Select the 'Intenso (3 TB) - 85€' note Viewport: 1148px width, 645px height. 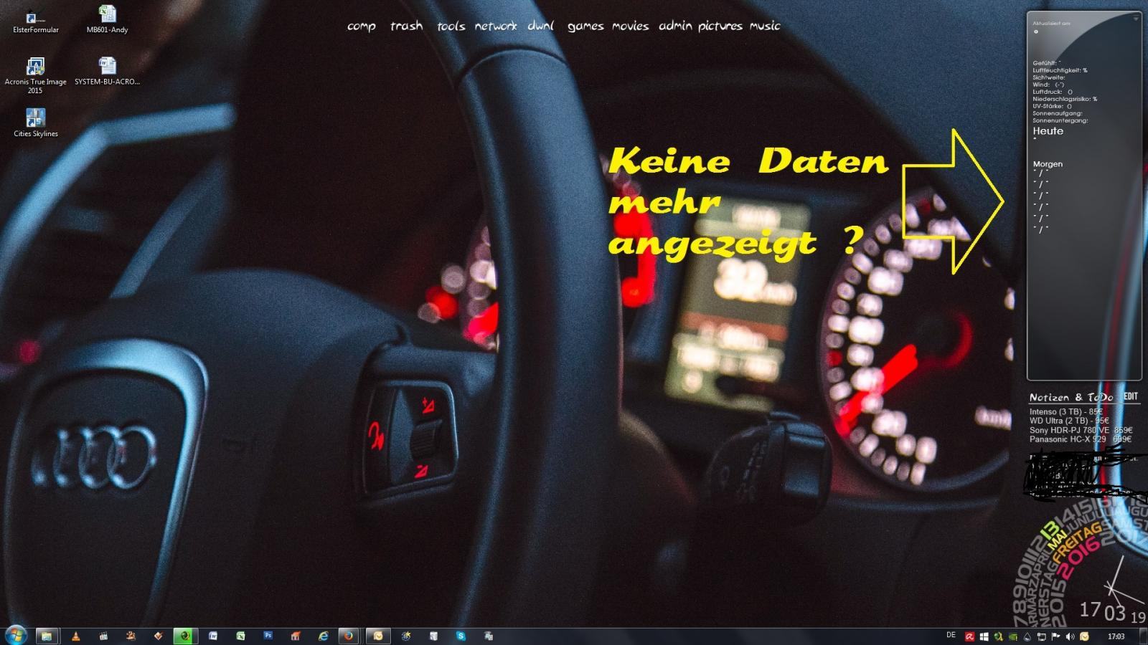[1065, 412]
